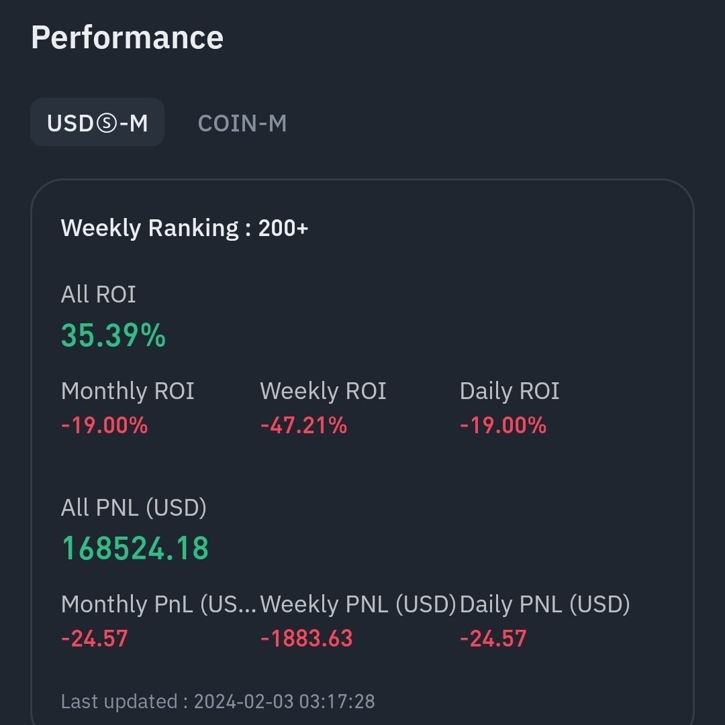Tap the Weekly ROI label
This screenshot has width=725, height=725.
coord(323,391)
